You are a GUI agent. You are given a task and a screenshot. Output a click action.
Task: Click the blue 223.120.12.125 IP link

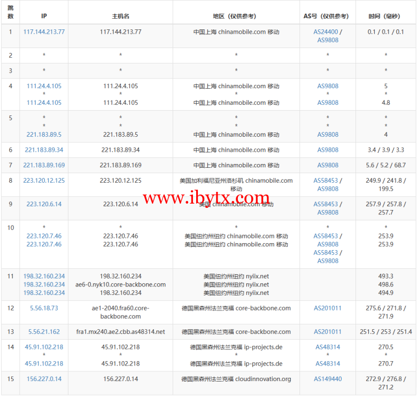[x=44, y=181]
